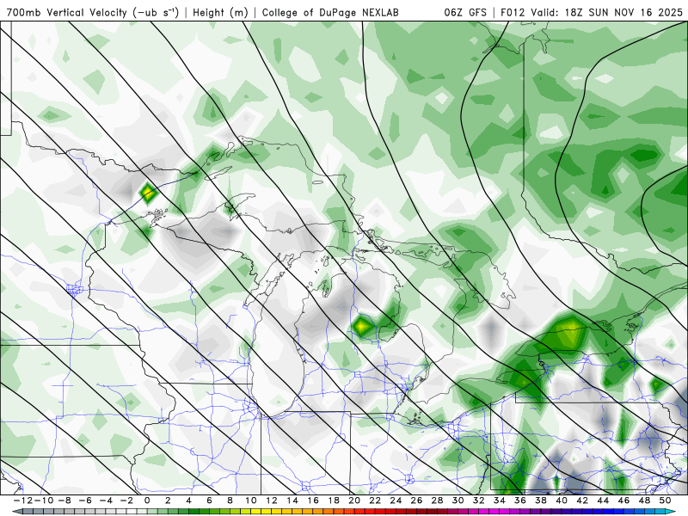
Task: Click the "−2" colorbar label
Action: [126, 501]
